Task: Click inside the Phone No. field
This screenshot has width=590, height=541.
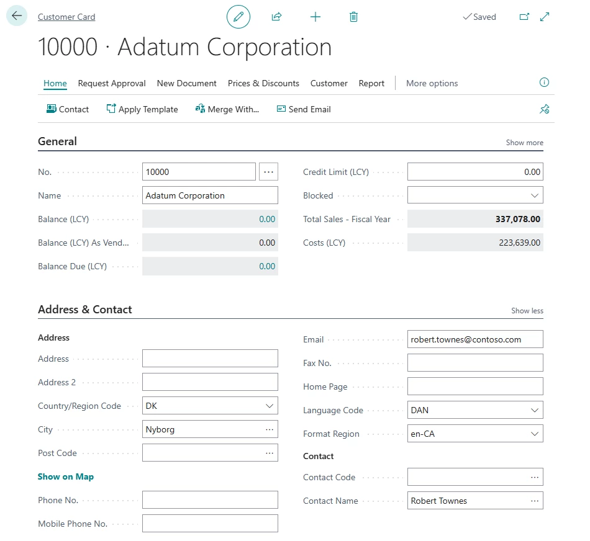Action: [x=209, y=499]
